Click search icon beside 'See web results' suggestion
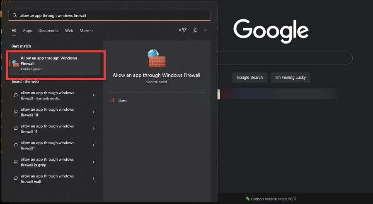Screen dimensions: 373x204 [16, 95]
